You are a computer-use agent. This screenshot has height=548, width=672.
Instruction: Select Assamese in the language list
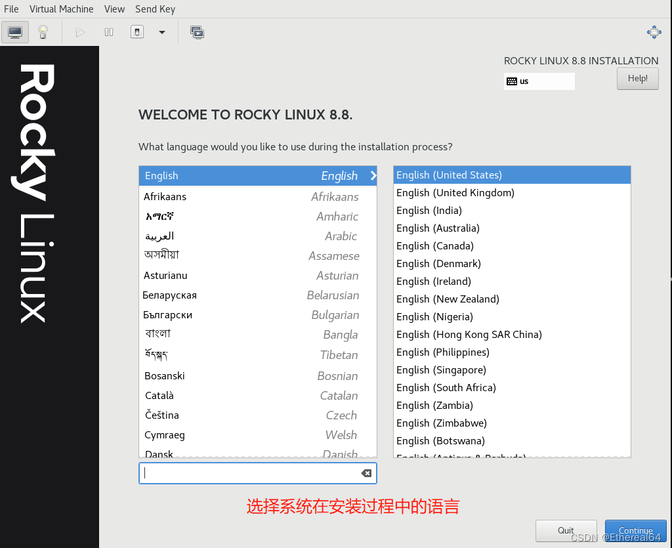click(x=257, y=256)
